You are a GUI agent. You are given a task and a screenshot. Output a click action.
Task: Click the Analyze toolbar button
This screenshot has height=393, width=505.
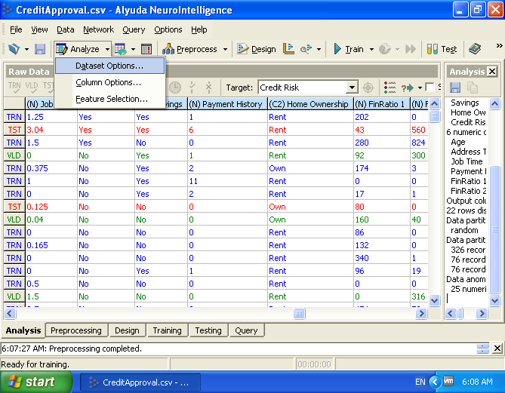tap(79, 49)
